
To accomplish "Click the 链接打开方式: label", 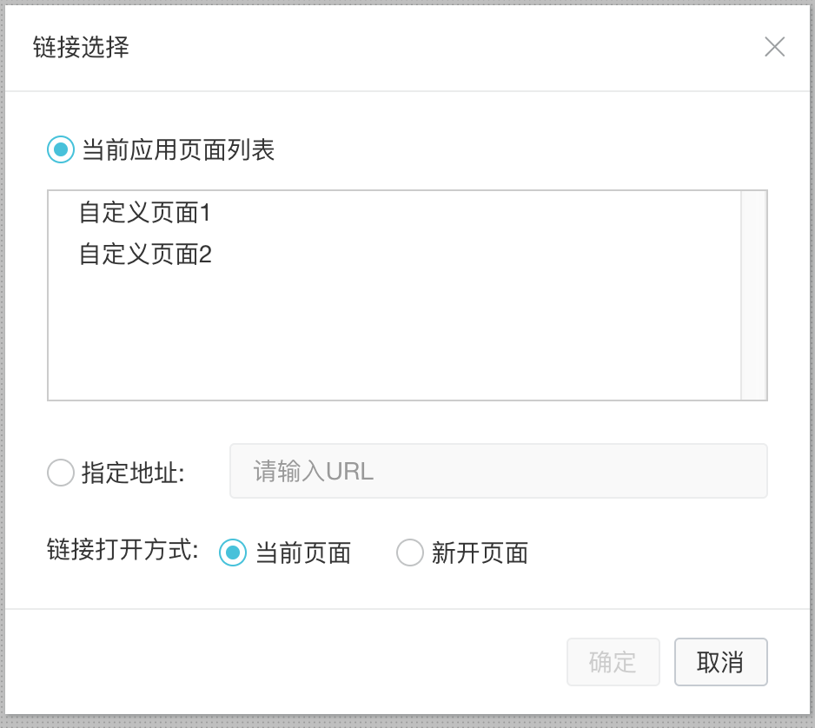I will [x=123, y=550].
